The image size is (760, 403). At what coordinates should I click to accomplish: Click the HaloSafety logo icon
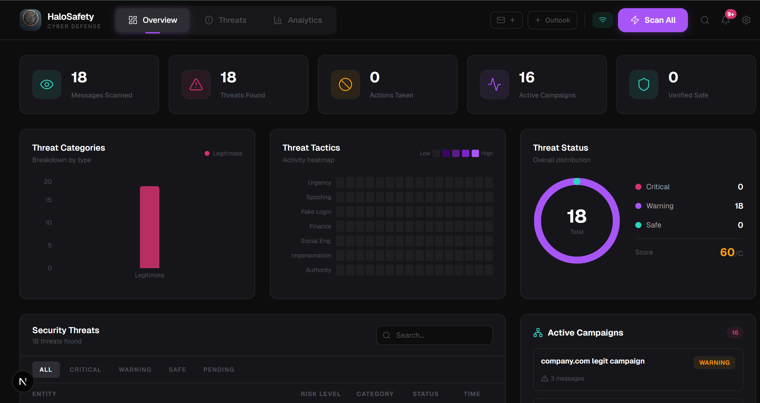coord(30,20)
